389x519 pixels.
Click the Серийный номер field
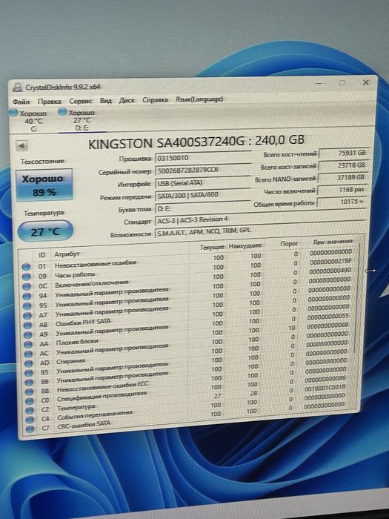203,170
